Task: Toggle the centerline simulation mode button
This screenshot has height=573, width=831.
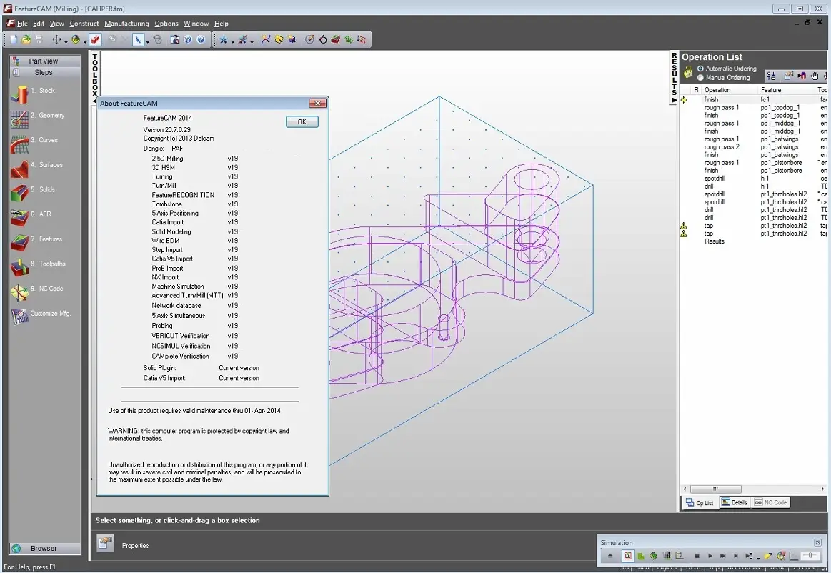Action: [x=627, y=556]
